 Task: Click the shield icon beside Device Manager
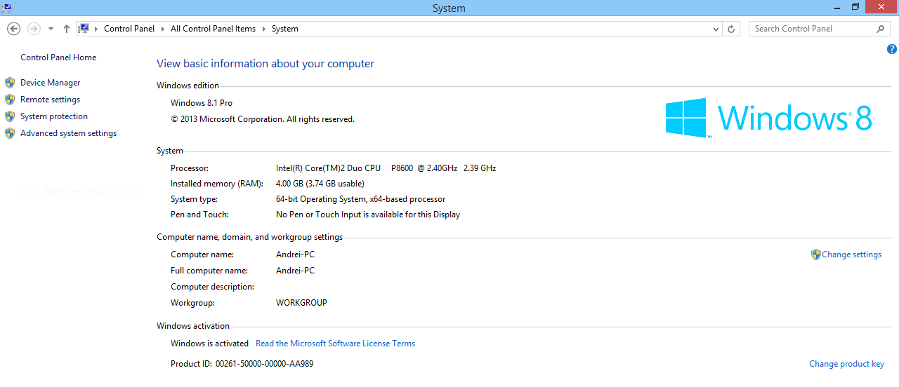10,83
